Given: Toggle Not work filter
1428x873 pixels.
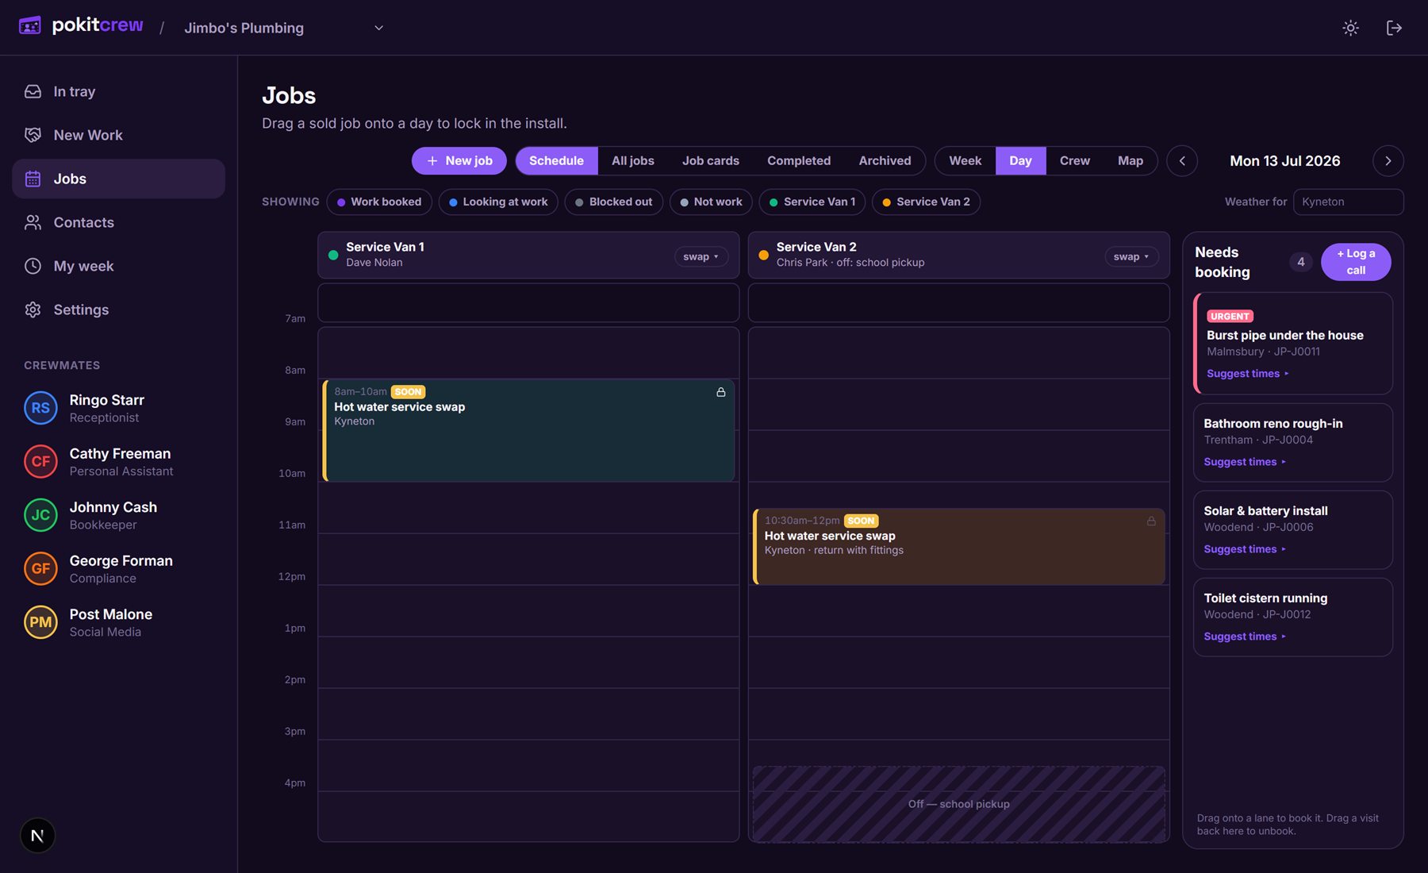Looking at the screenshot, I should pos(711,202).
